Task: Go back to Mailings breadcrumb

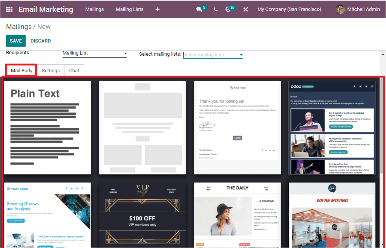Action: 19,27
